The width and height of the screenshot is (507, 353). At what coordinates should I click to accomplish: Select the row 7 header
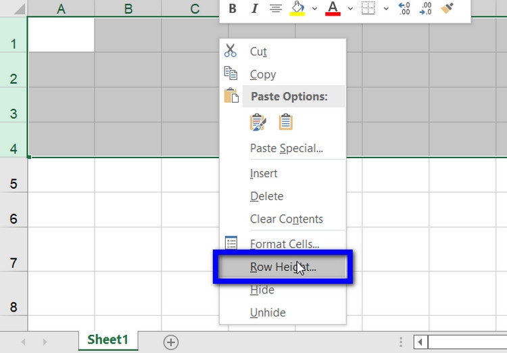click(14, 250)
